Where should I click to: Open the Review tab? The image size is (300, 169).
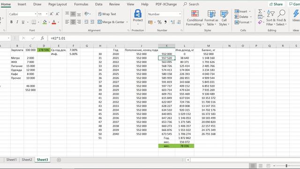tap(114, 4)
